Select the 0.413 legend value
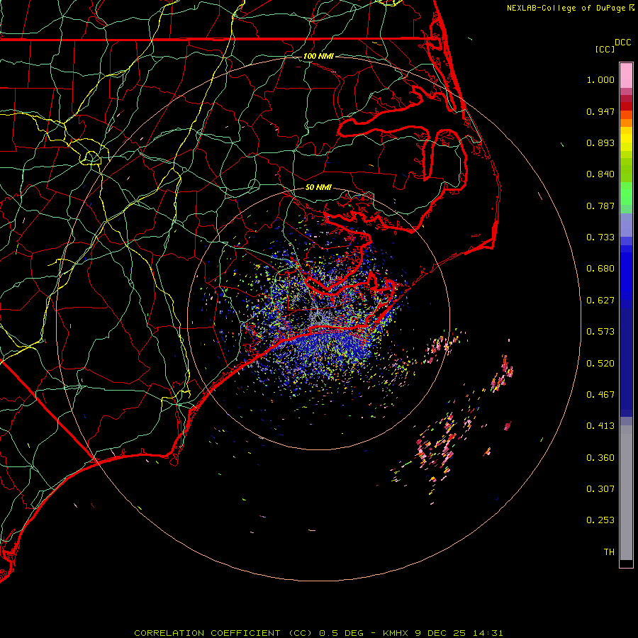Viewport: 638px width, 638px height. (x=600, y=426)
